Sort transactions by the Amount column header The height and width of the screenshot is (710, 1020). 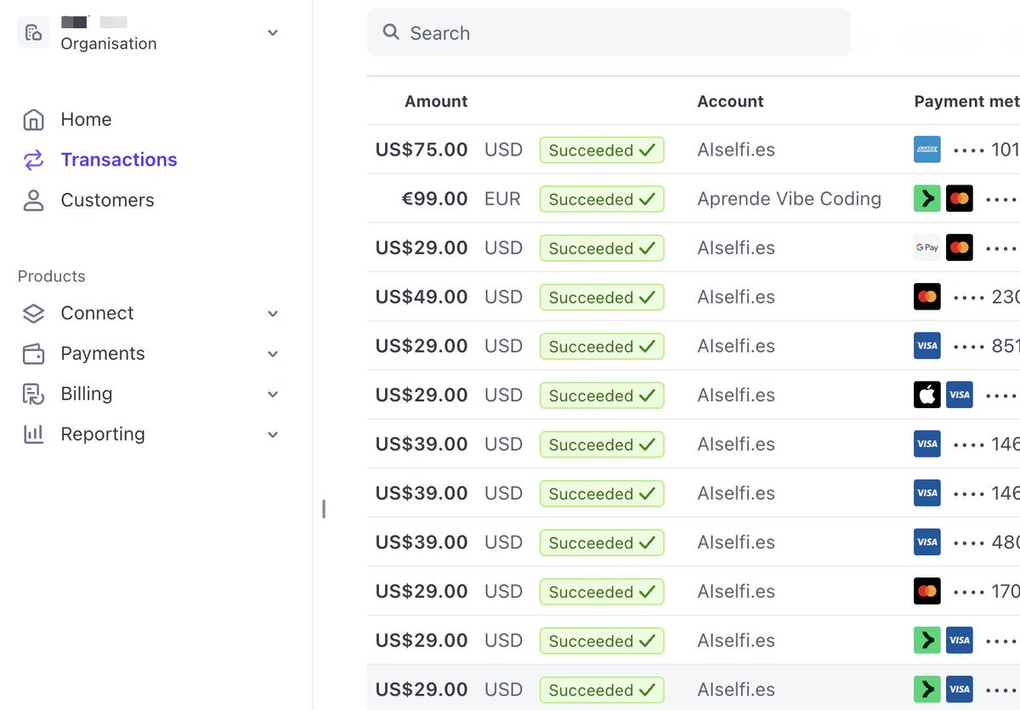[x=436, y=100]
